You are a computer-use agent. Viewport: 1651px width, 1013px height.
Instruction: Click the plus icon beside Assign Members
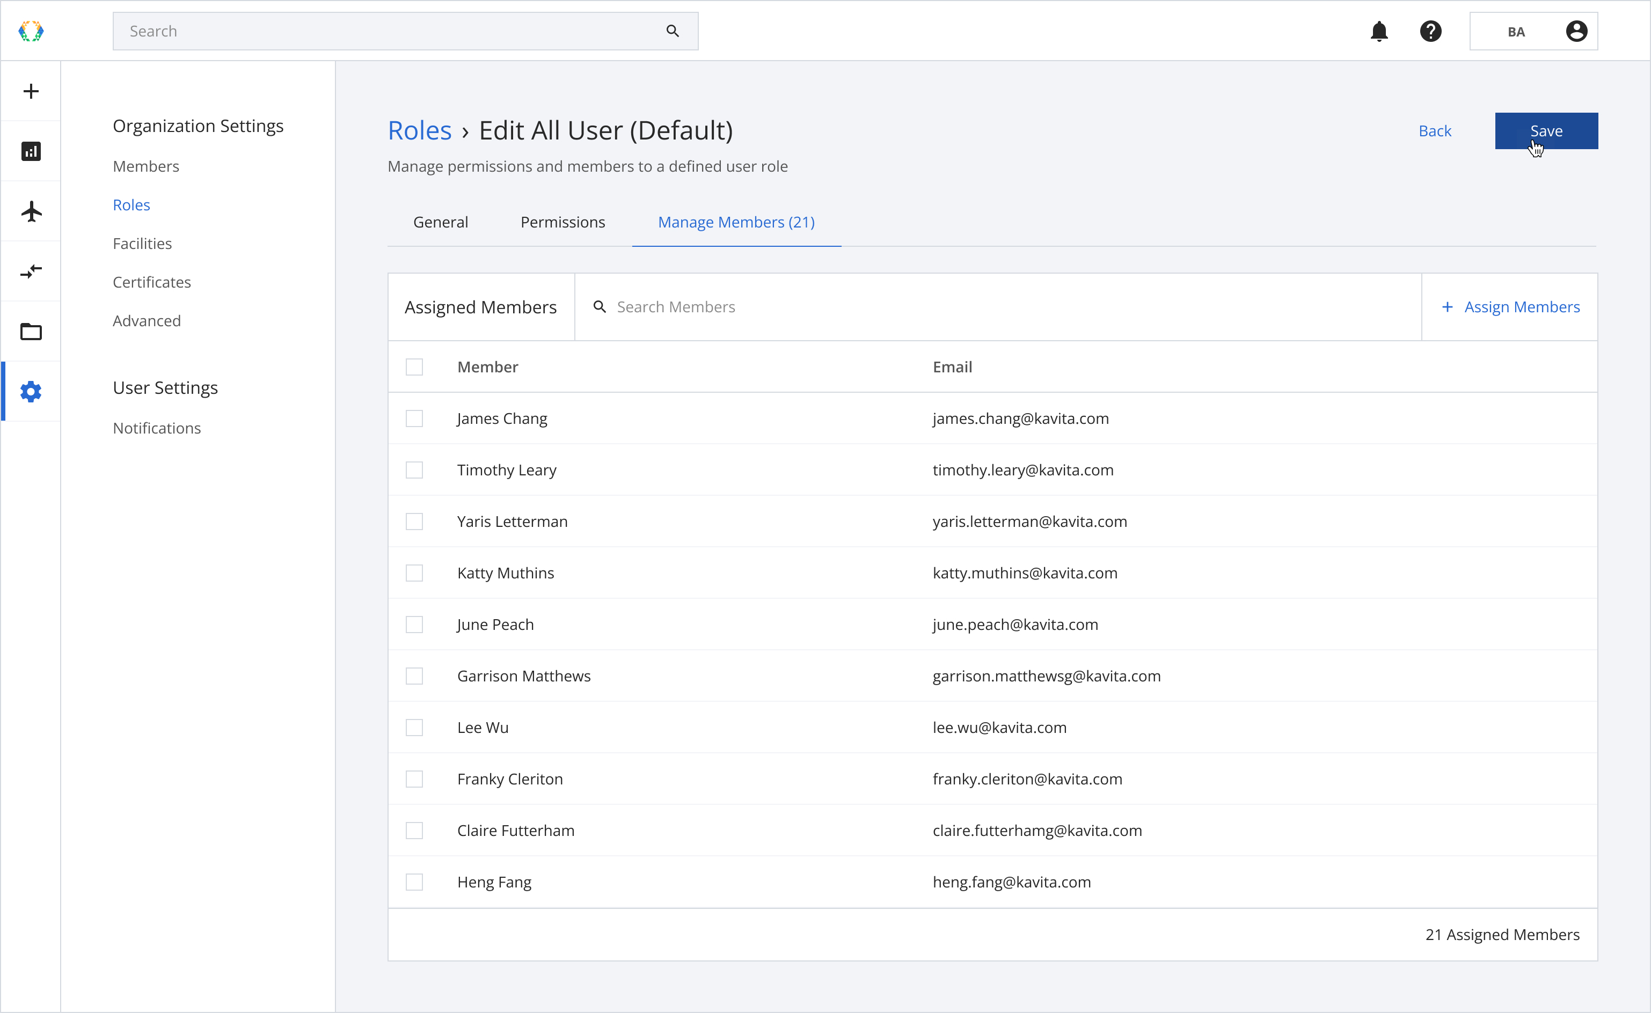(1447, 307)
